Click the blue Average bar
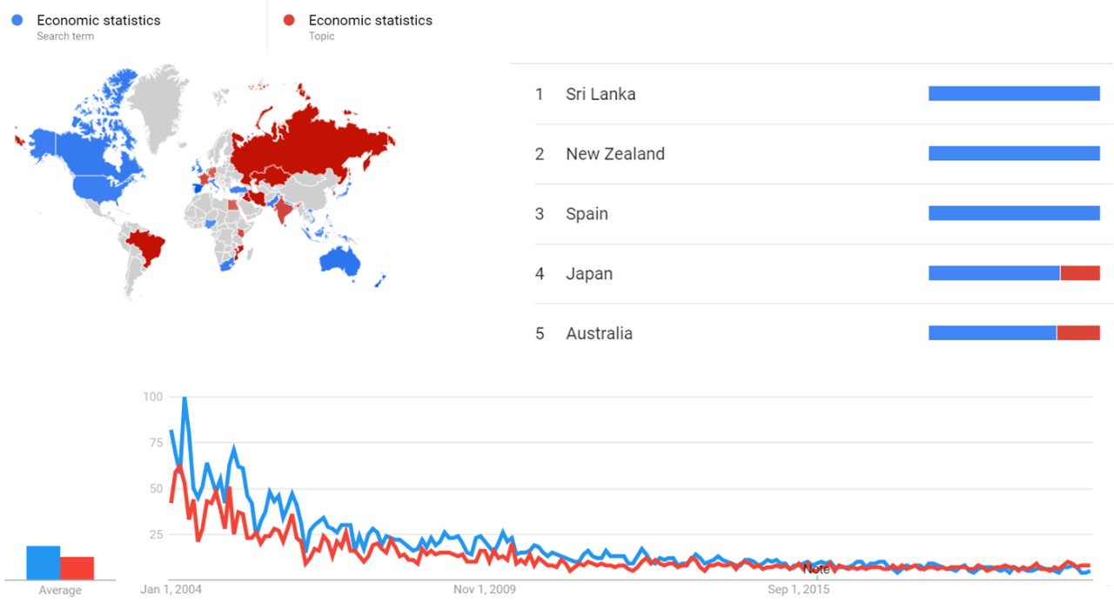1114x602 pixels. [x=43, y=562]
